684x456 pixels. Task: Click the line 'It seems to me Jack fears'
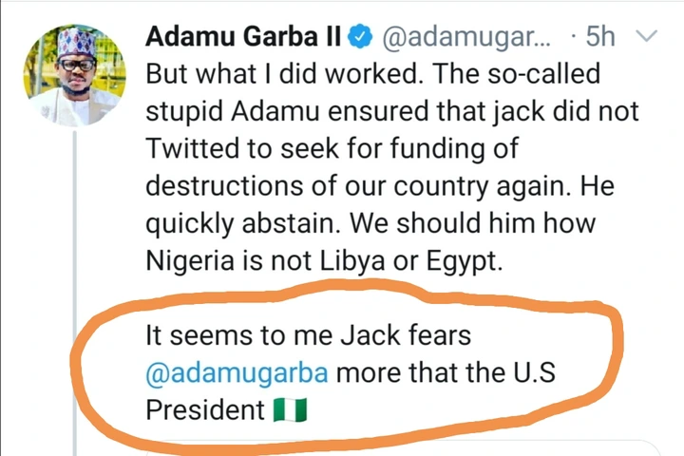point(308,335)
